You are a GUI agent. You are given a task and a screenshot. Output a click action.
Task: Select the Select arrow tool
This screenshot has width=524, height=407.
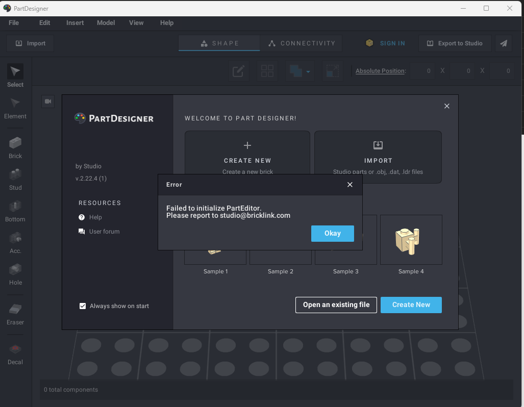[15, 76]
